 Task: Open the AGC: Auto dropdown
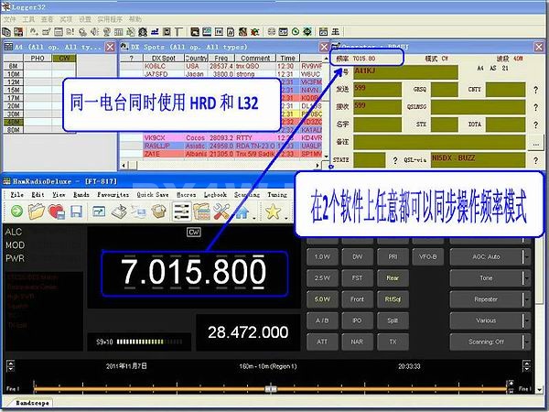coord(490,256)
